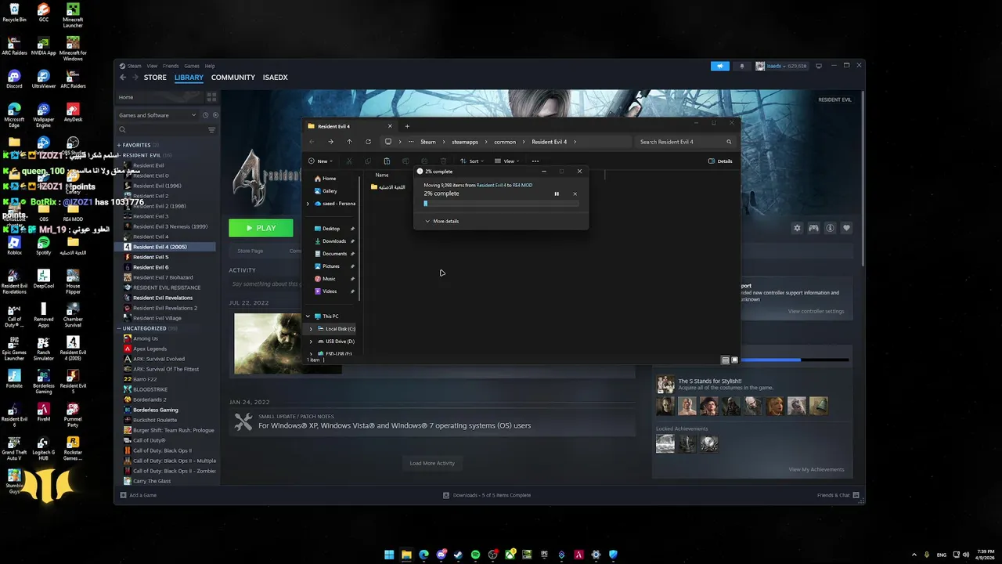The image size is (1002, 564).
Task: Refresh the File Explorer folder view
Action: (368, 142)
